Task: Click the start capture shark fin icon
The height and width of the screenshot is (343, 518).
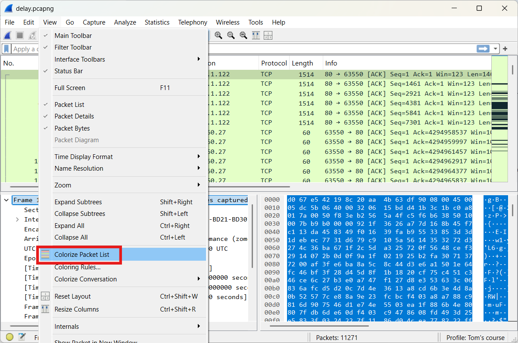Action: [7, 35]
